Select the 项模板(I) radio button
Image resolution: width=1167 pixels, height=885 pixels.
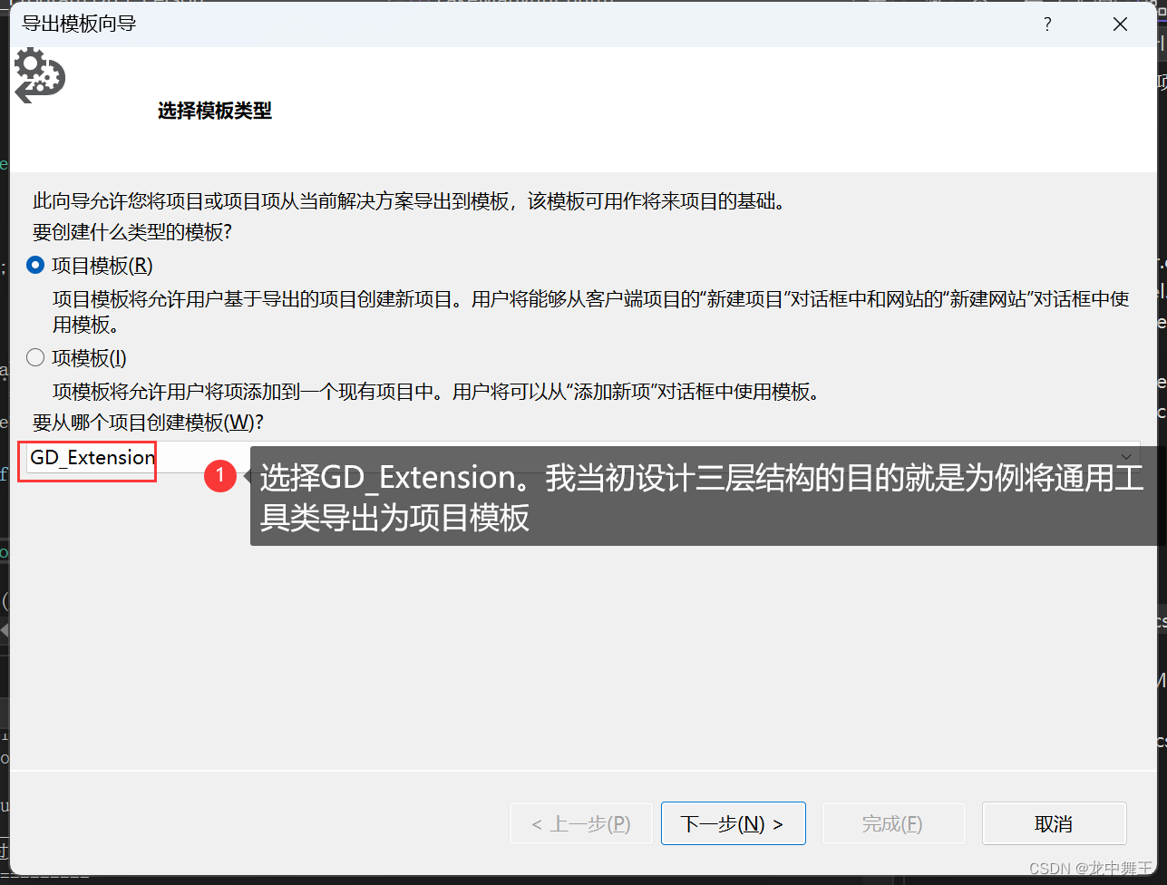pyautogui.click(x=36, y=357)
